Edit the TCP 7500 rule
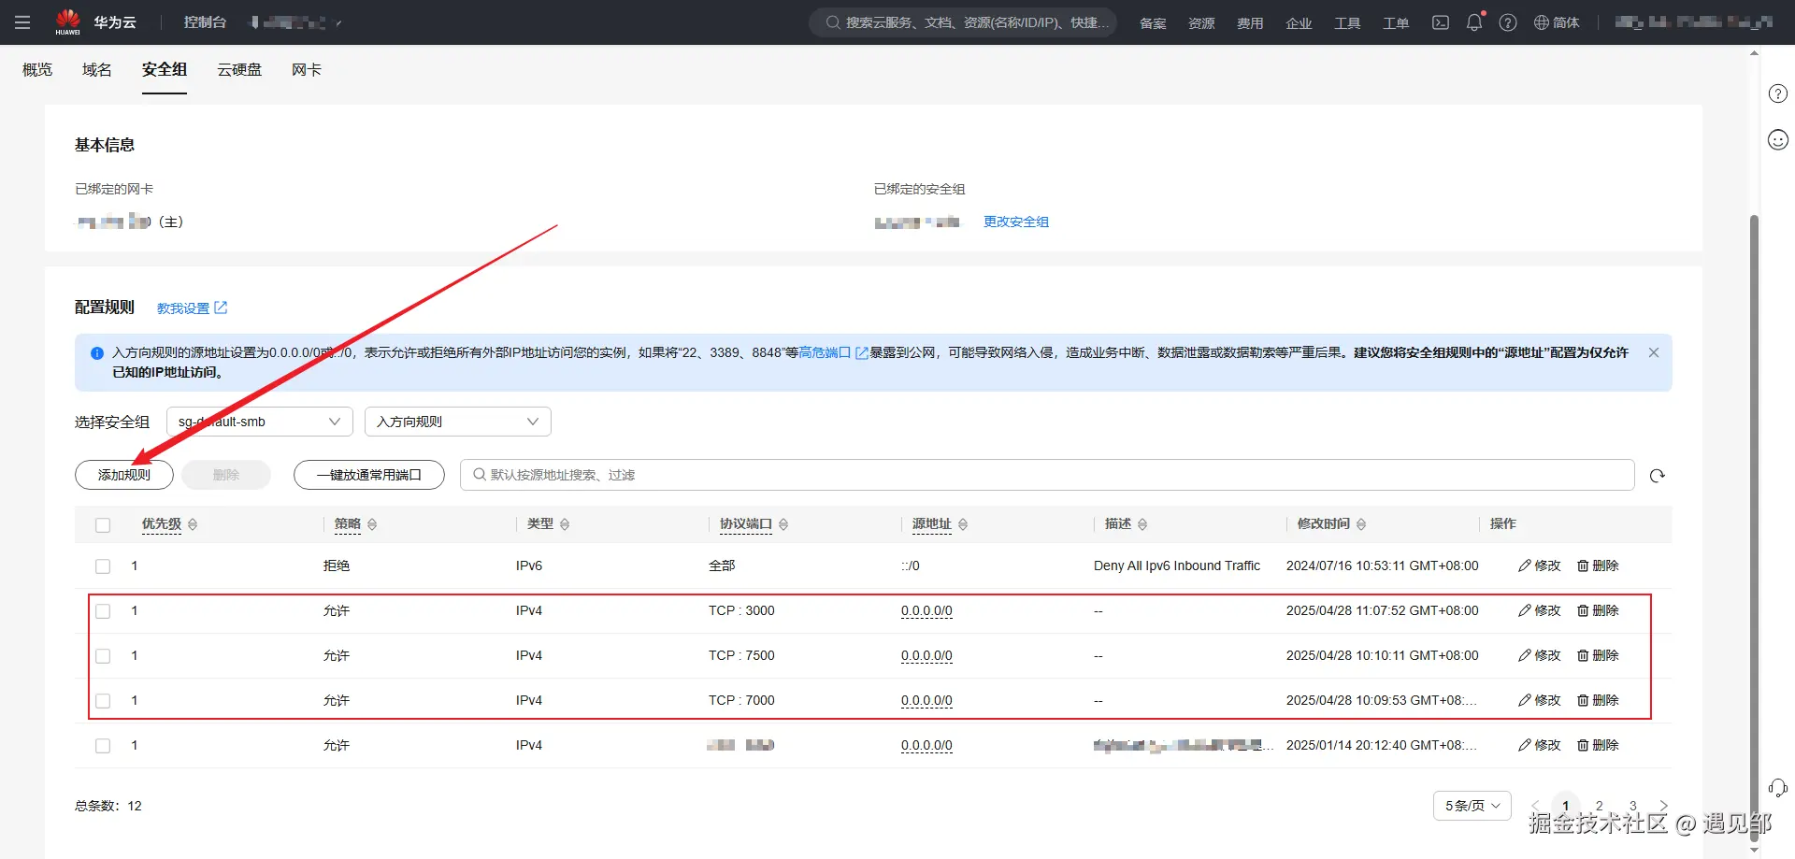The image size is (1795, 859). coord(1540,655)
